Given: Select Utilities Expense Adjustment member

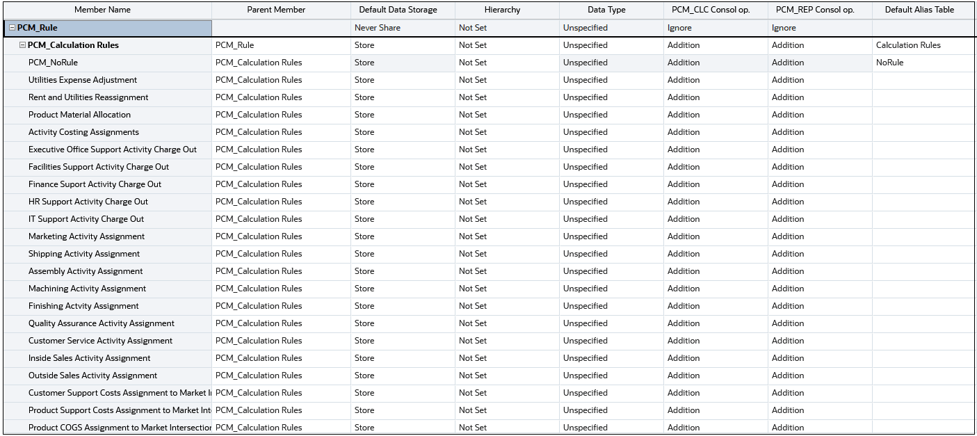Looking at the screenshot, I should click(x=83, y=80).
